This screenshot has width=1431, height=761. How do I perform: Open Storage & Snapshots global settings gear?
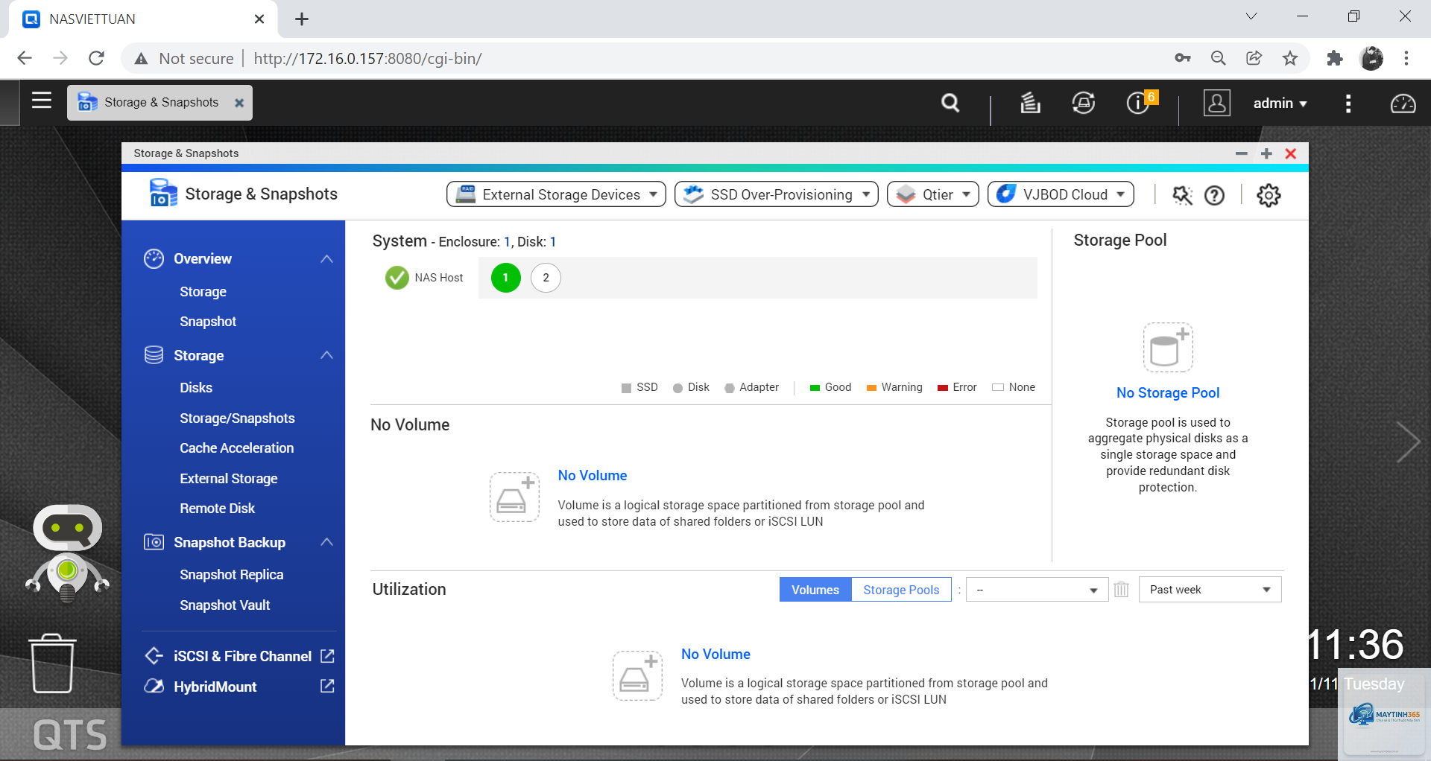[x=1269, y=195]
